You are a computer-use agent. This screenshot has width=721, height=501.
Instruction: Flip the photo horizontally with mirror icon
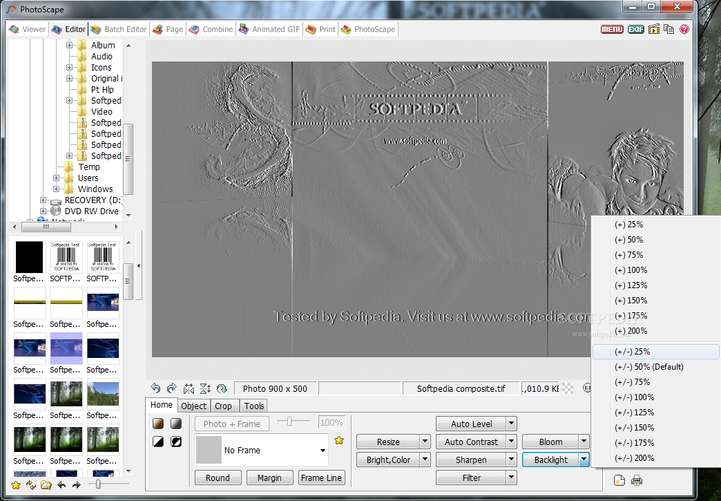(x=189, y=389)
